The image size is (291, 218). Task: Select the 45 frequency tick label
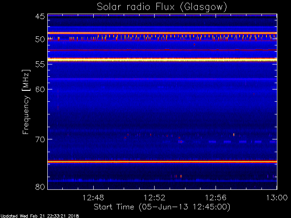tap(40, 16)
